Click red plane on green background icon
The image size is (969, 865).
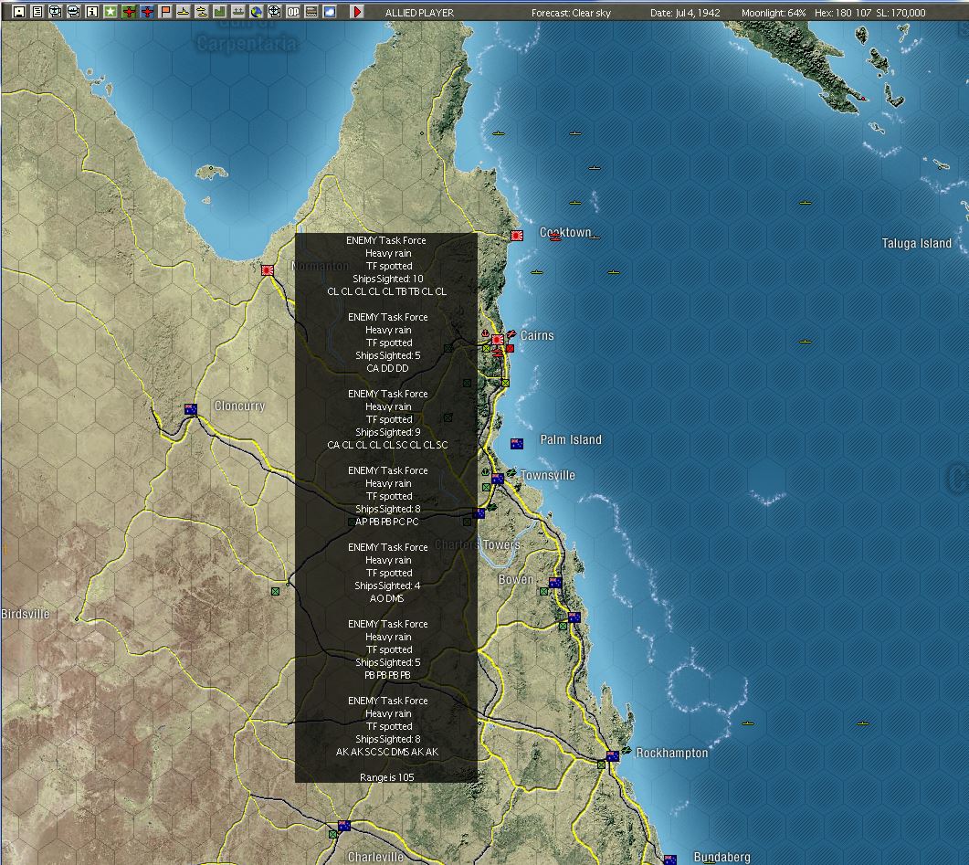pyautogui.click(x=129, y=12)
